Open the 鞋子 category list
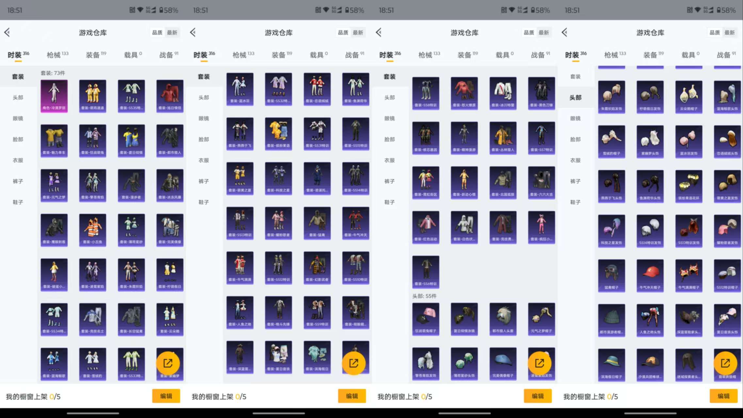Viewport: 743px width, 418px height. 18,202
